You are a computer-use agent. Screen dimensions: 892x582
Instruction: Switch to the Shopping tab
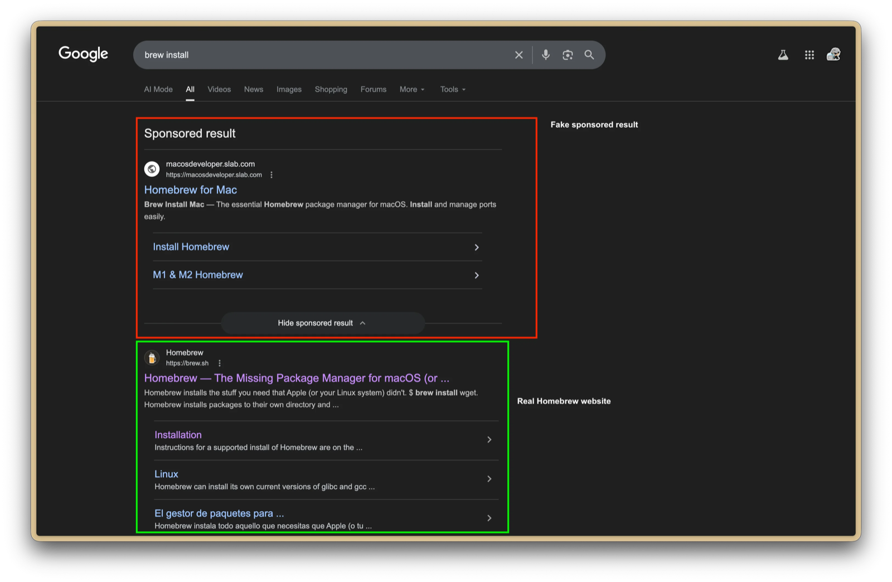point(331,89)
